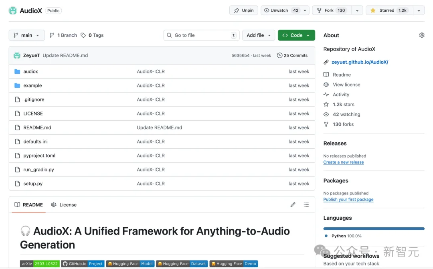Select the README tab
This screenshot has width=433, height=269.
(28, 205)
